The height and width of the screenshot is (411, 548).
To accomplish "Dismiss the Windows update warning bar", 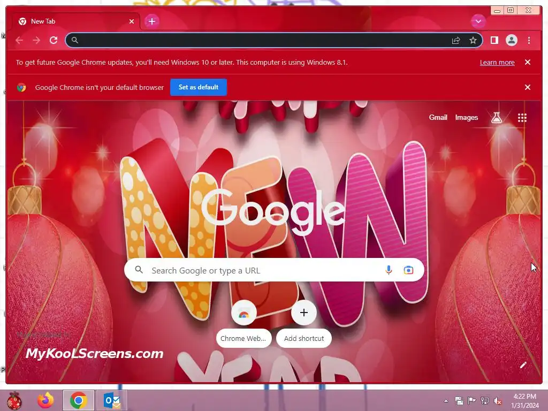I will [x=528, y=62].
